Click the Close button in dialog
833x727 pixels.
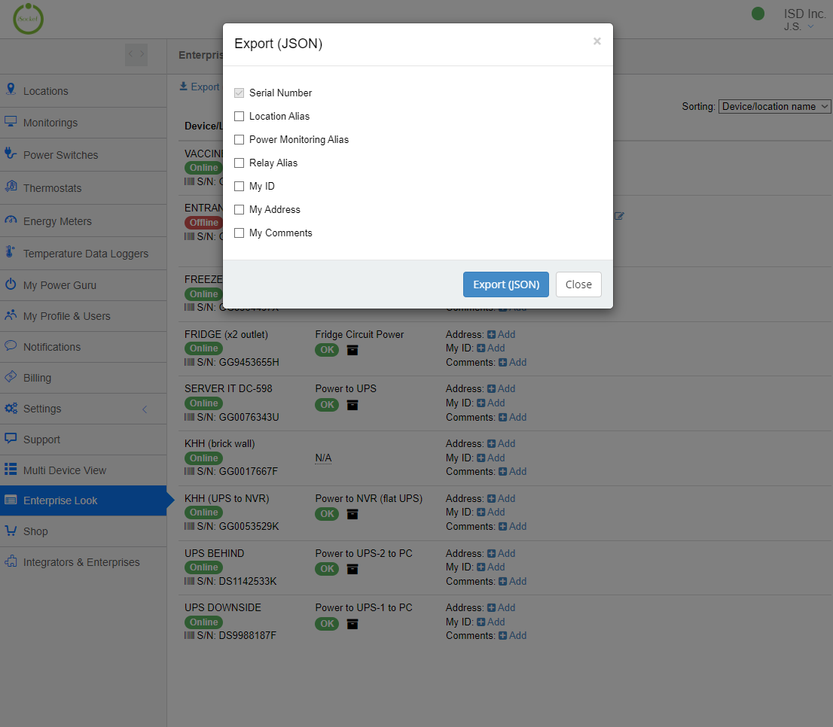[x=578, y=284]
